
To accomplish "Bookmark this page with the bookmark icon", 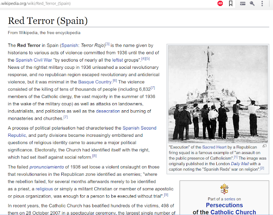I will [231, 3].
